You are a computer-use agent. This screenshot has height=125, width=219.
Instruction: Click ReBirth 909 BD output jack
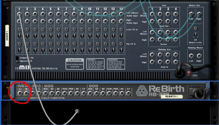click(x=97, y=93)
